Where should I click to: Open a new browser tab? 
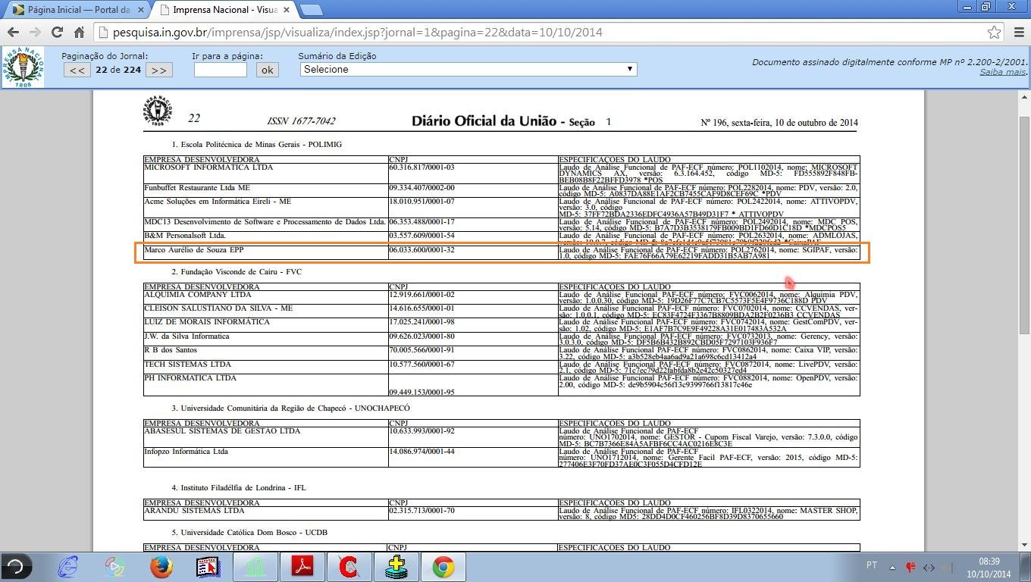(x=312, y=10)
